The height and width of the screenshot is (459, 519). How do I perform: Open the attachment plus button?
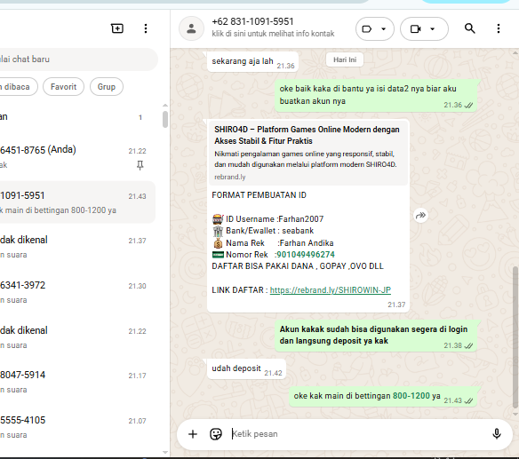tap(193, 434)
